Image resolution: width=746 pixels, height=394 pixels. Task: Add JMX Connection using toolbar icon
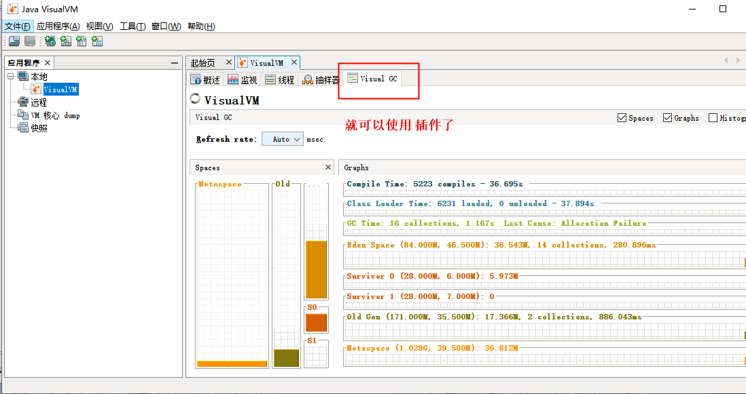(x=66, y=41)
